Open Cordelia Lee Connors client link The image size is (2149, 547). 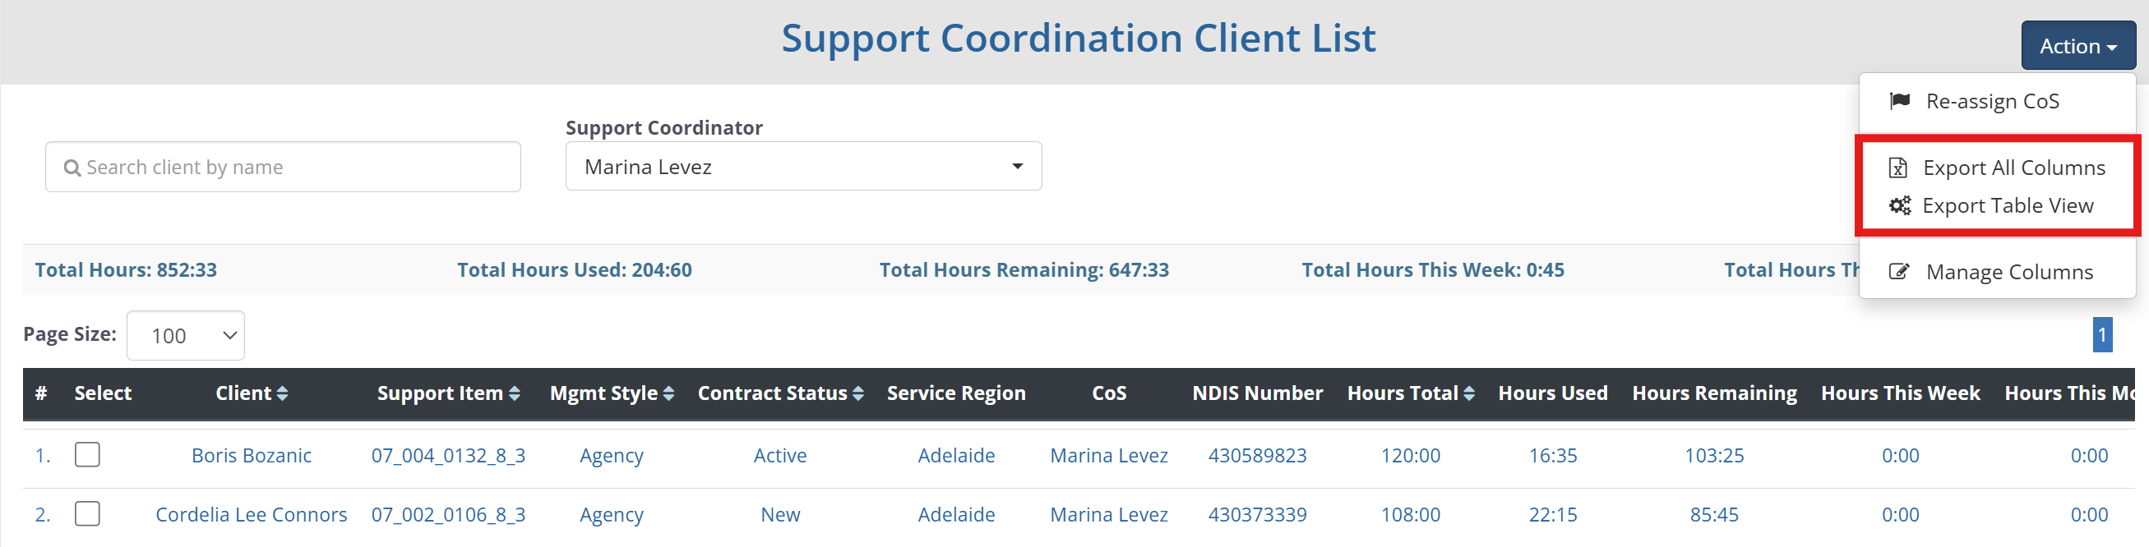pos(251,514)
